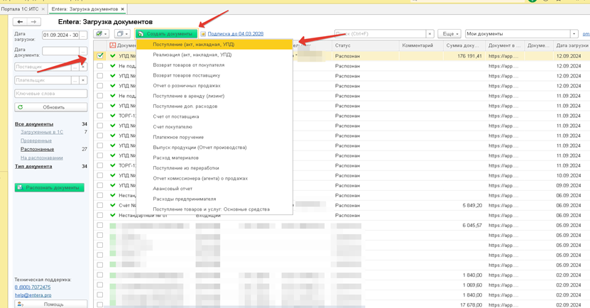Filter by Распознанные link
This screenshot has height=308, width=590.
(37, 149)
